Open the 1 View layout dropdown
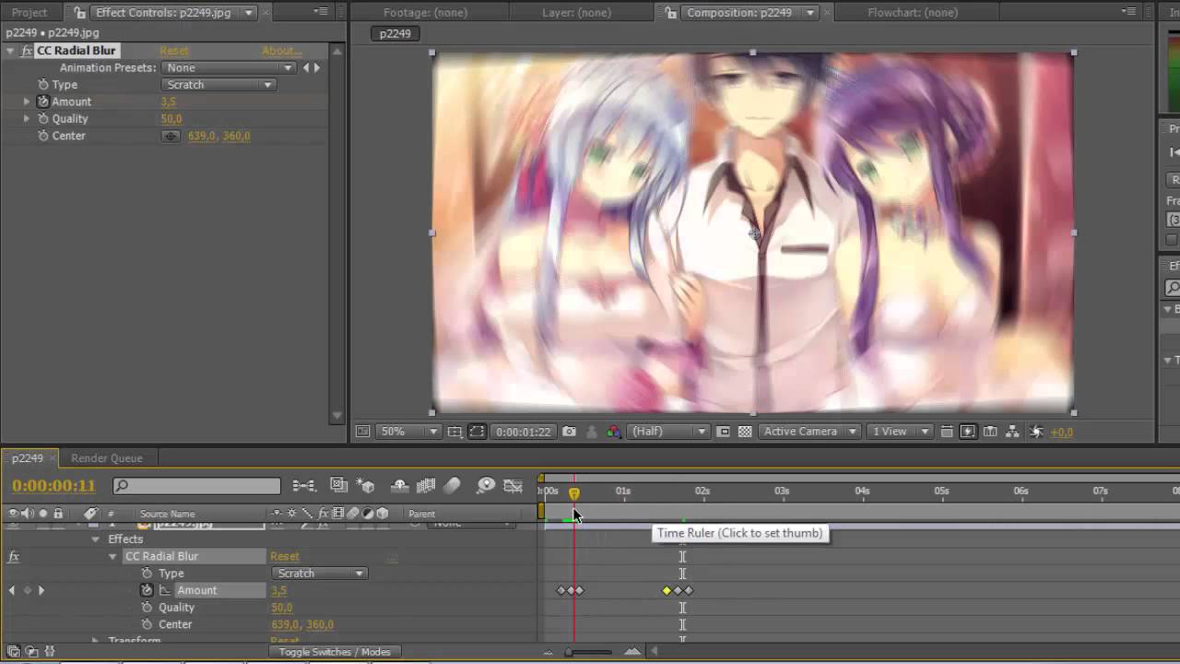 coord(899,432)
